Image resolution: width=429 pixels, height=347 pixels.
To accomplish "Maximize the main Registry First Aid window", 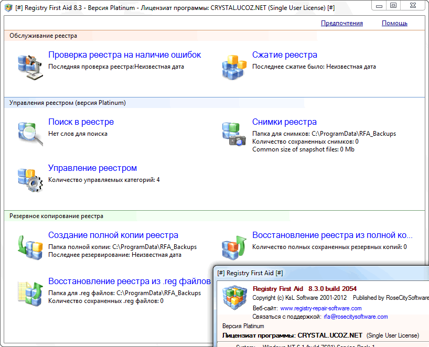I will (393, 6).
